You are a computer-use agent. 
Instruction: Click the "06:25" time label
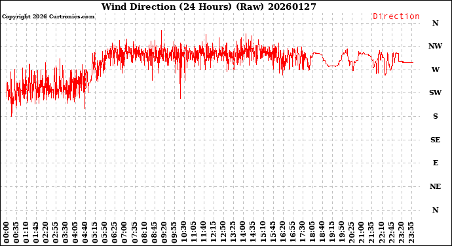tap(115, 233)
